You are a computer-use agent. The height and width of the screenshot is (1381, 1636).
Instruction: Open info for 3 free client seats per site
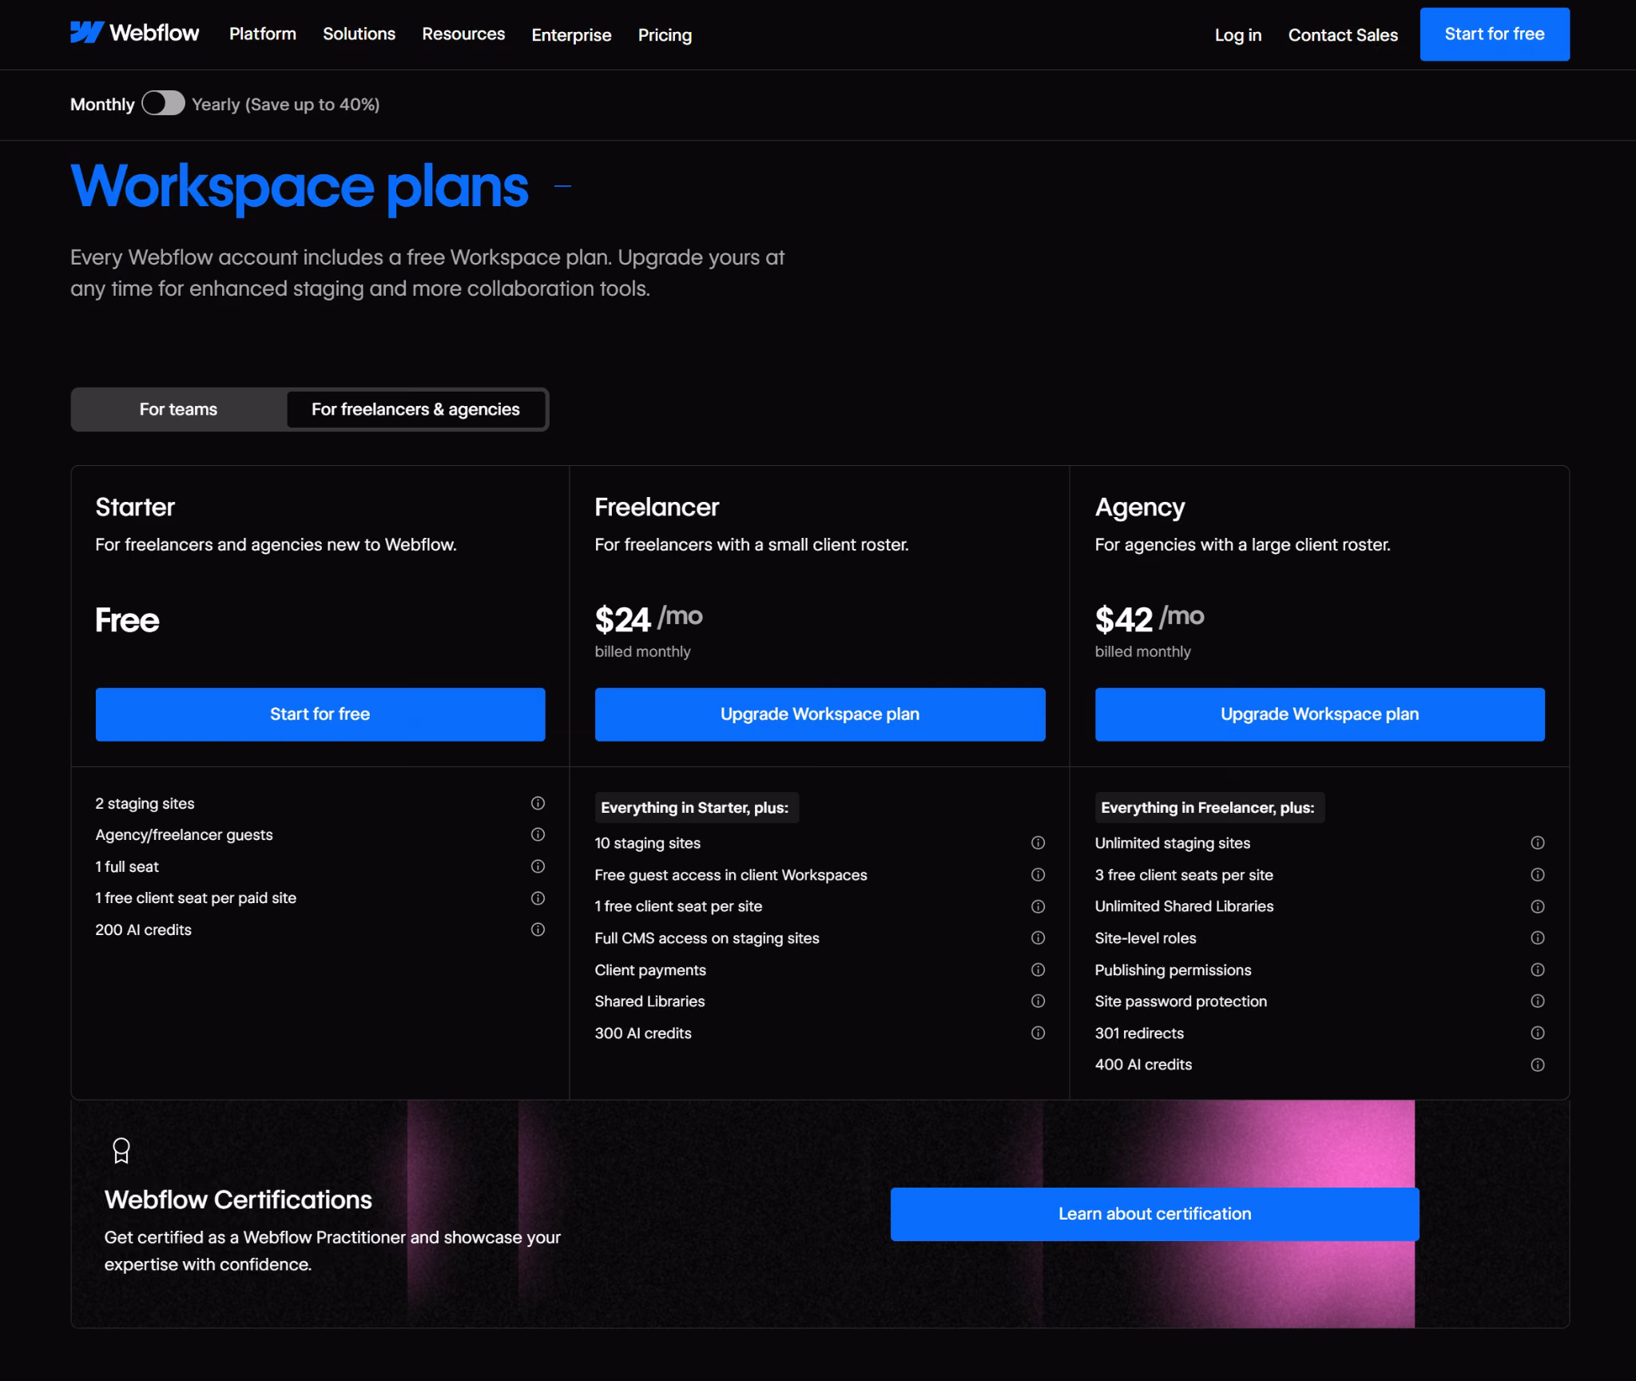[1537, 874]
